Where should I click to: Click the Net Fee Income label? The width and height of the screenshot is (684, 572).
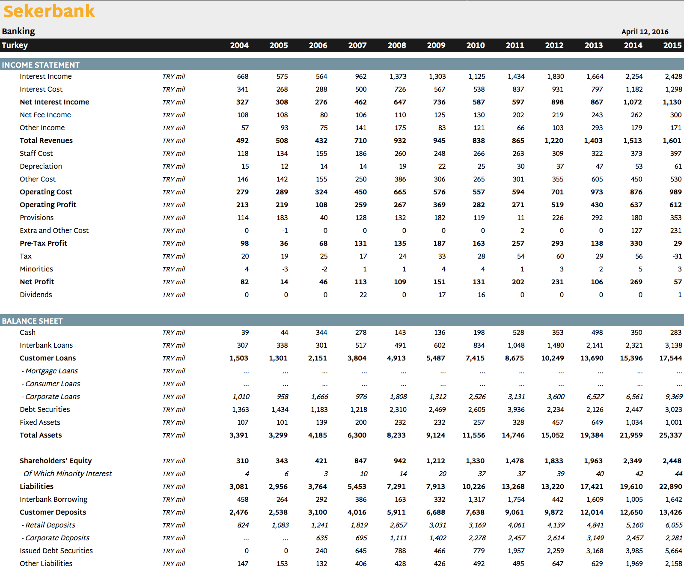coord(45,115)
